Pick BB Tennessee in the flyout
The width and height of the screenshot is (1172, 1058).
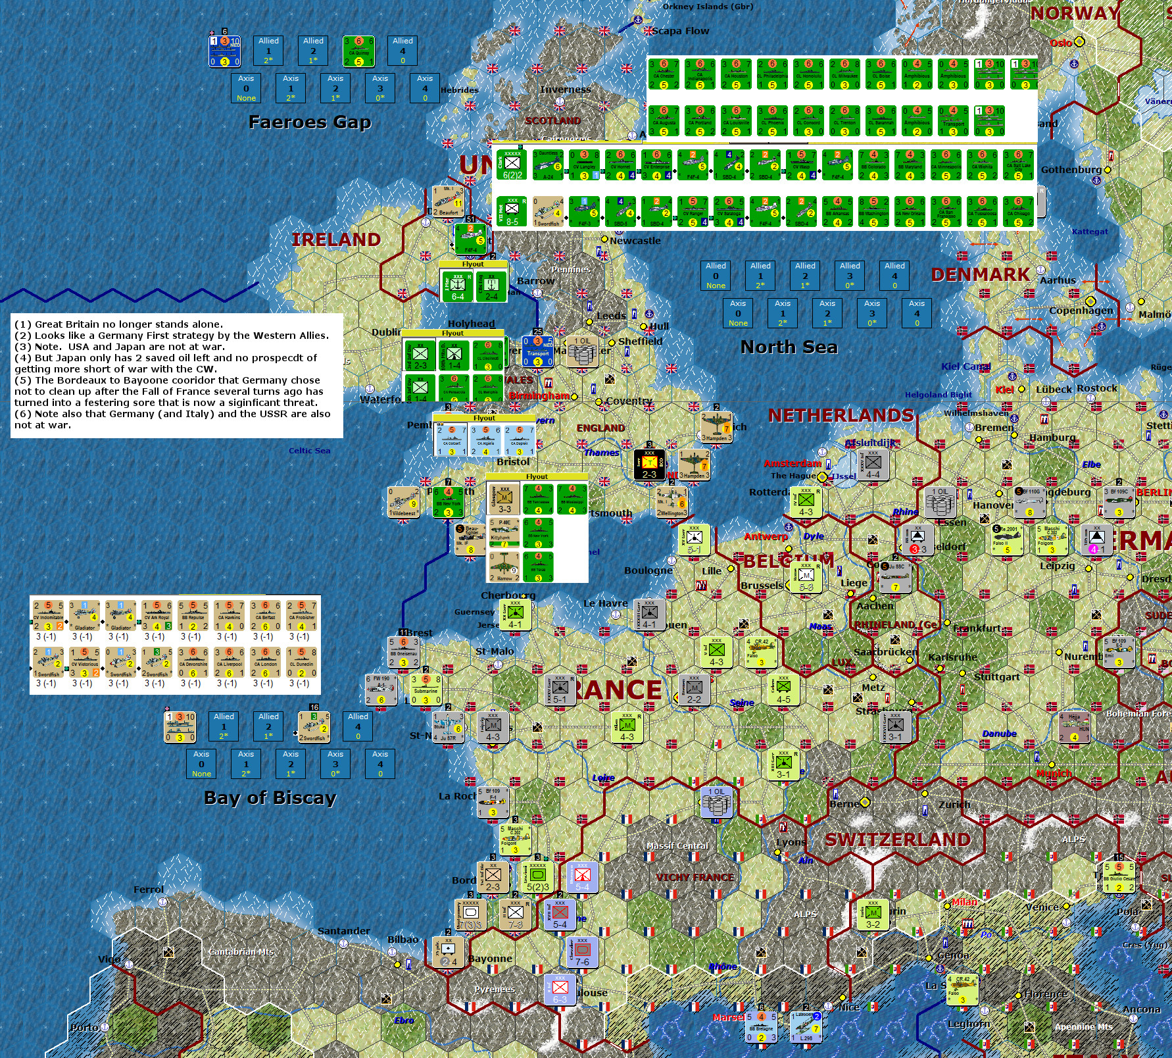(x=538, y=499)
